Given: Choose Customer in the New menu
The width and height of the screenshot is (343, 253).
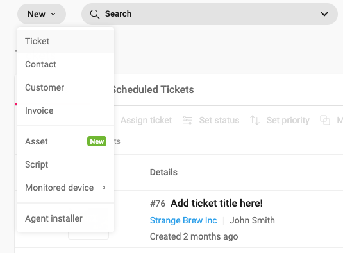Looking at the screenshot, I should coord(65,87).
